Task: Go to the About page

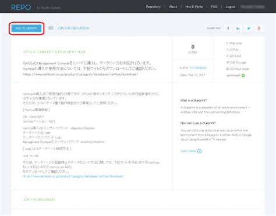Action: tap(173, 6)
